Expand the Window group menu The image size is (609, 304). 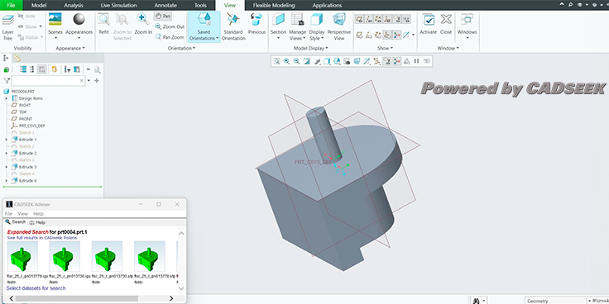tap(448, 48)
